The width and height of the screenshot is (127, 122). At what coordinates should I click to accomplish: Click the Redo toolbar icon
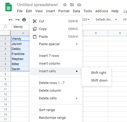(x=17, y=20)
